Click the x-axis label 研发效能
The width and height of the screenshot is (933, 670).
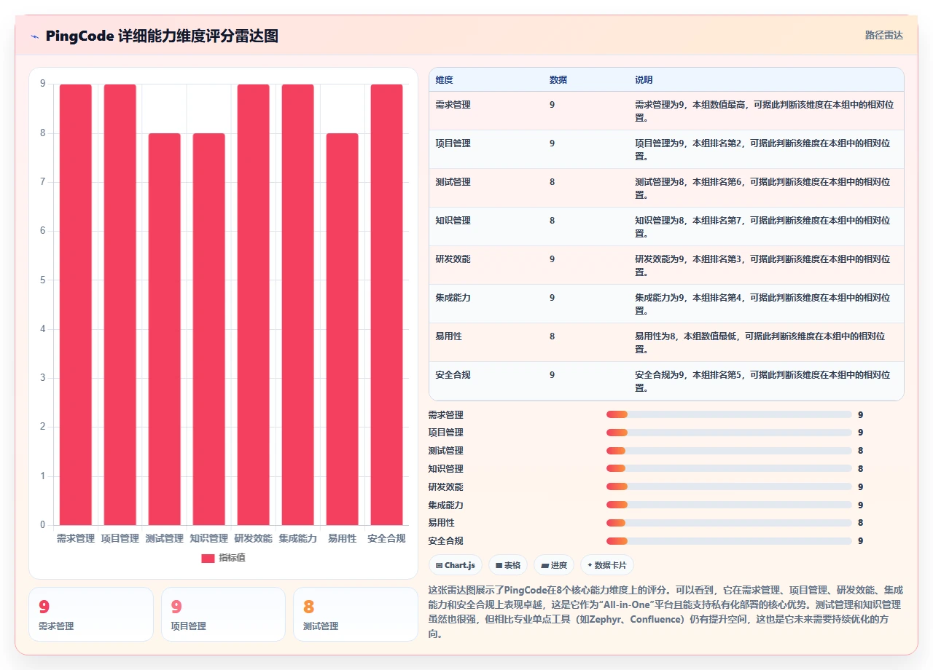[254, 539]
